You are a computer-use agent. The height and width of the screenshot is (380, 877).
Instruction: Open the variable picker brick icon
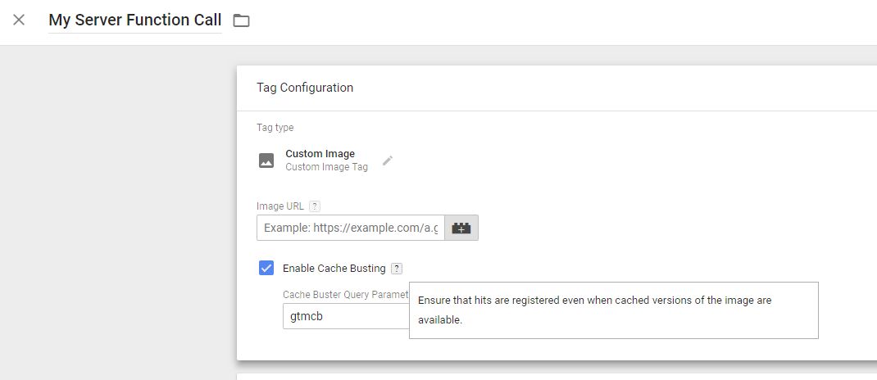461,228
